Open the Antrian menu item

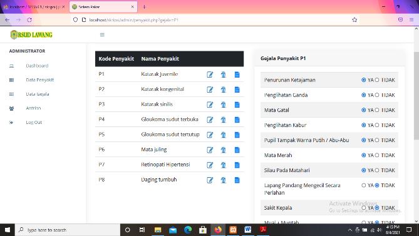(33, 108)
